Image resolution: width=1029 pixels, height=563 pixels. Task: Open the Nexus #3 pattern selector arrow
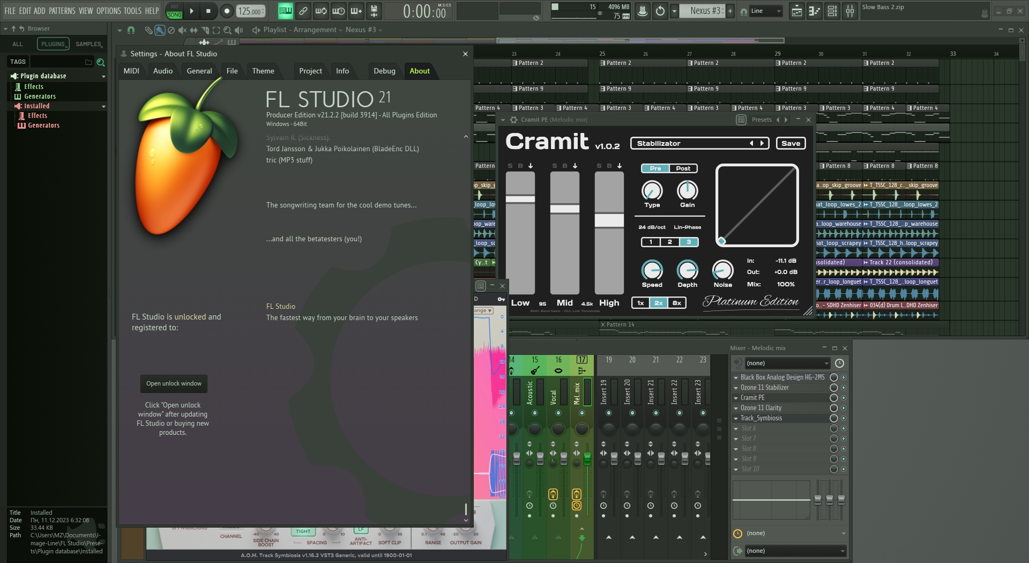674,11
